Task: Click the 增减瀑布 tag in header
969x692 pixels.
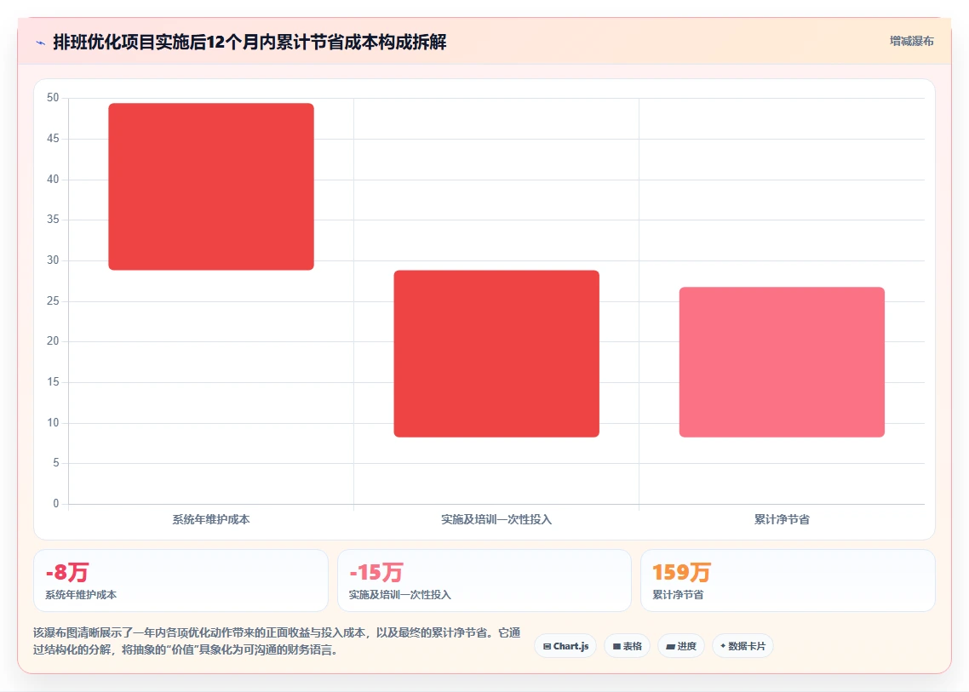Action: click(x=912, y=42)
